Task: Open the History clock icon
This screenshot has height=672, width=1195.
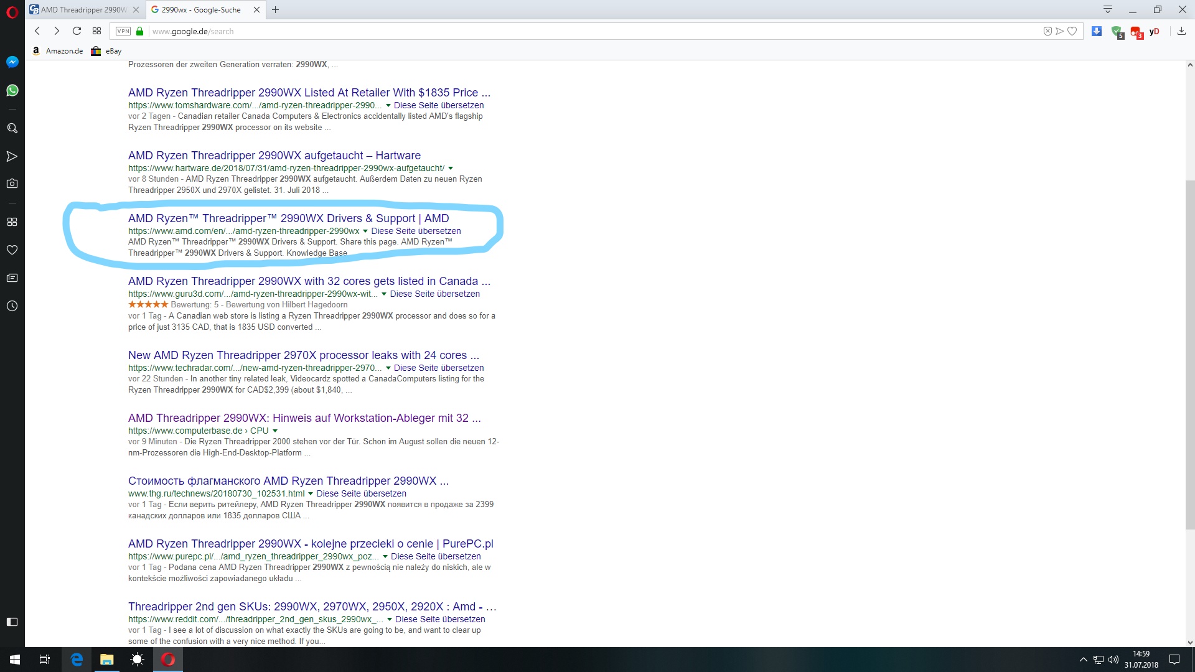Action: pos(12,306)
